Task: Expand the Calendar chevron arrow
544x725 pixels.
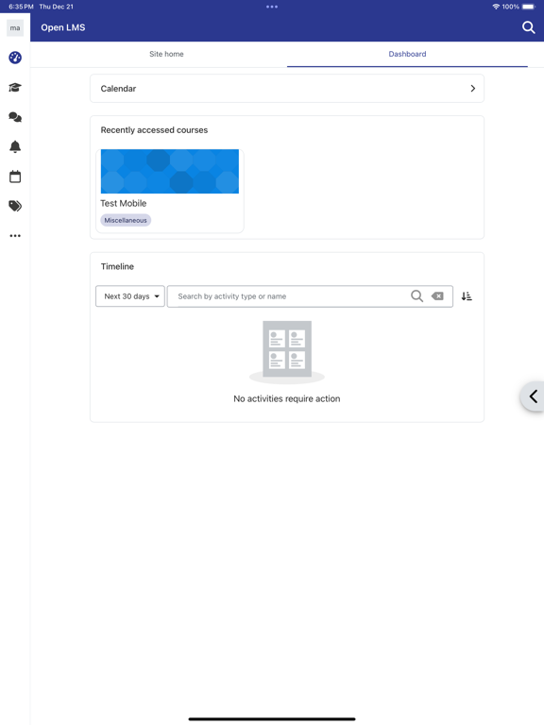Action: (473, 89)
